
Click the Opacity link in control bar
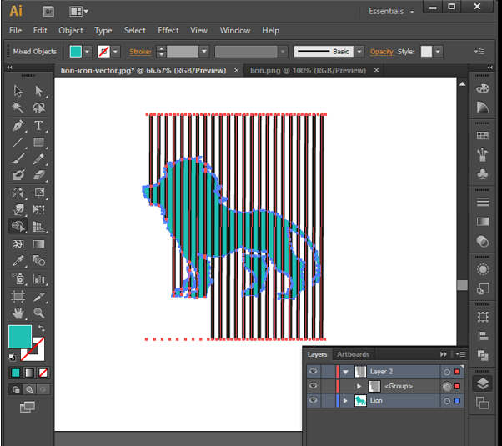pyautogui.click(x=382, y=52)
